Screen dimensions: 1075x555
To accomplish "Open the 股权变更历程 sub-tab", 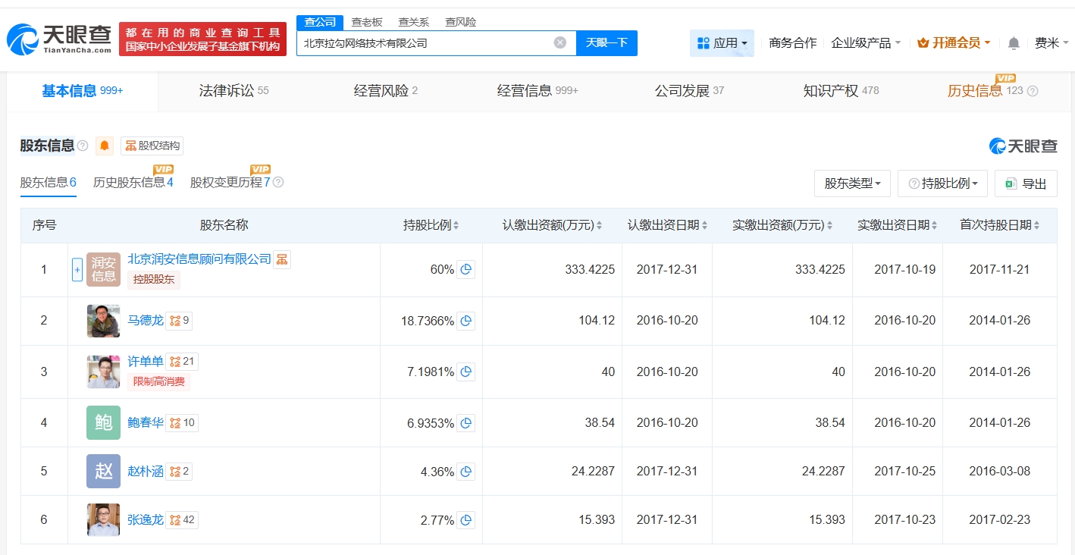I will 230,182.
